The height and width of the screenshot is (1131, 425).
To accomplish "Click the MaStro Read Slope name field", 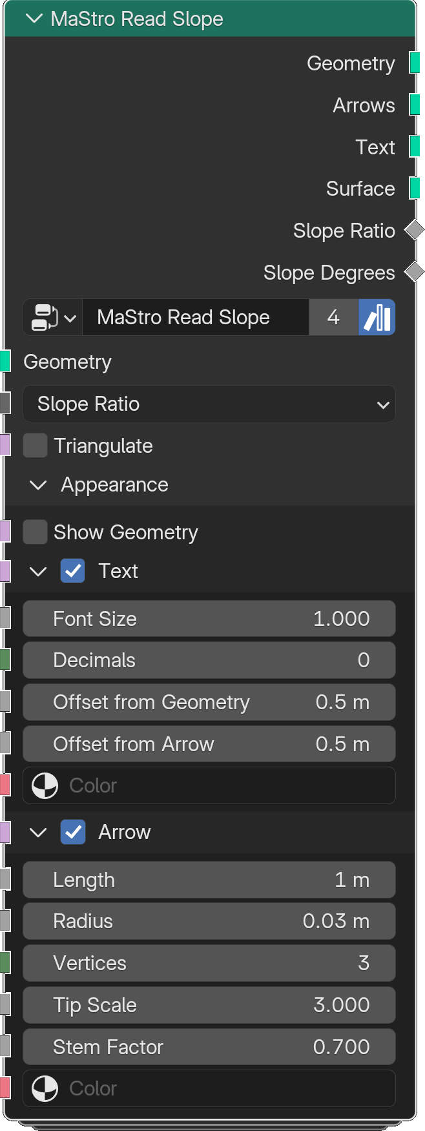I will (196, 317).
